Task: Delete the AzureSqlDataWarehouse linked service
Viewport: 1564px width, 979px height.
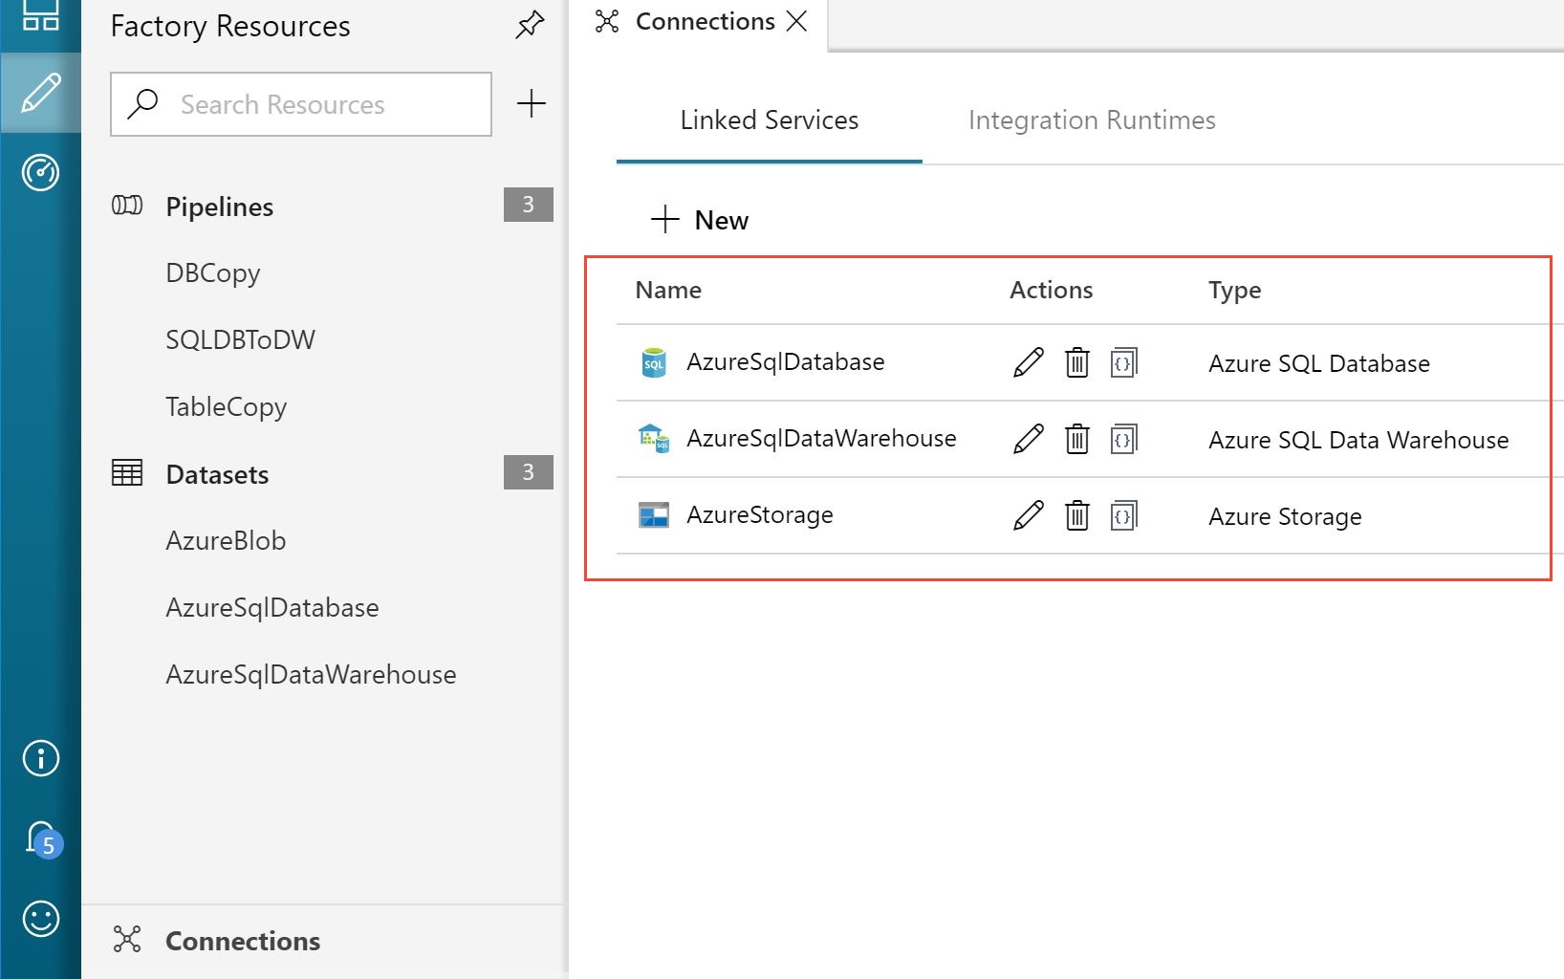Action: click(1077, 439)
